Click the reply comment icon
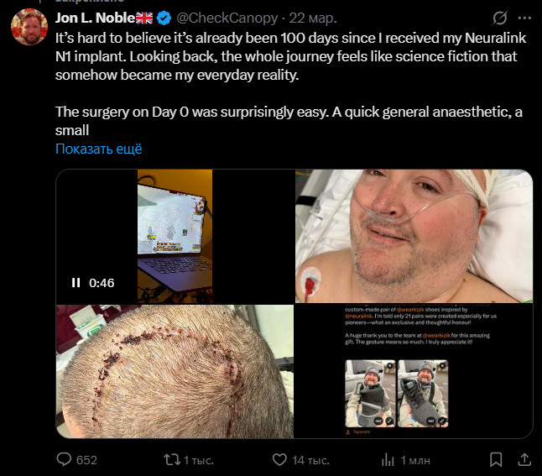 tap(64, 459)
